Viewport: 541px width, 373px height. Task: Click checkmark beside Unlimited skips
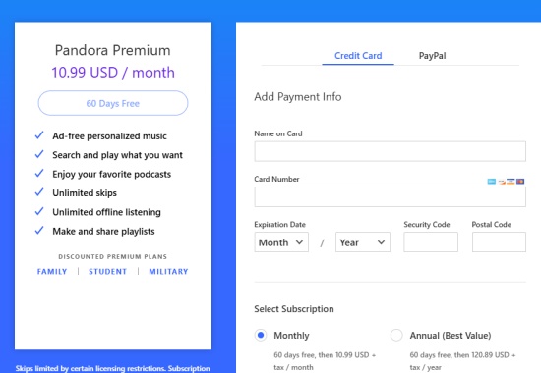click(x=39, y=191)
